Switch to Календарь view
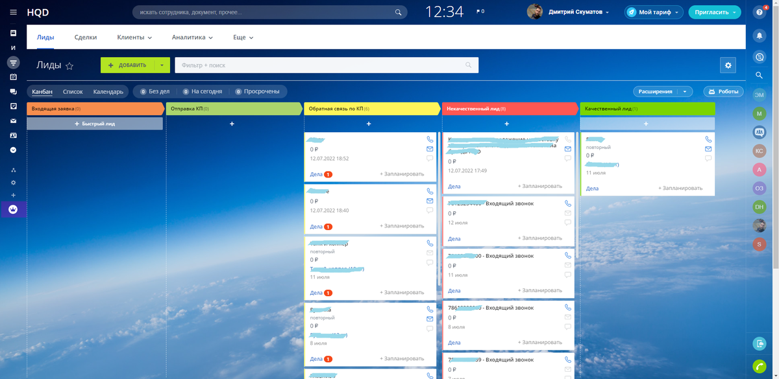Screen dimensions: 779x379 click(108, 91)
